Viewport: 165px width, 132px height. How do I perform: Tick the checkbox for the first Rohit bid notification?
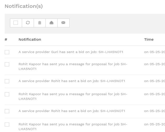(x=7, y=81)
